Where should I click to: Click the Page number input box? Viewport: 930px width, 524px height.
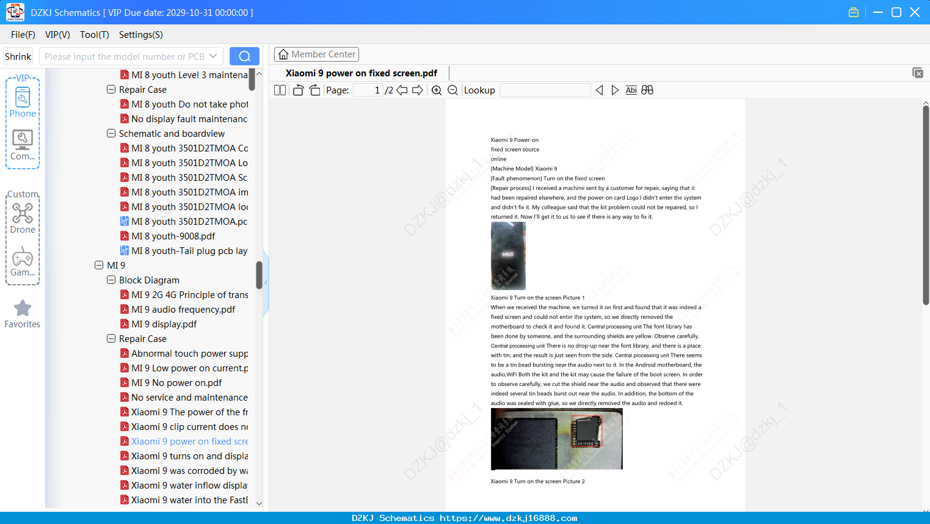click(368, 90)
